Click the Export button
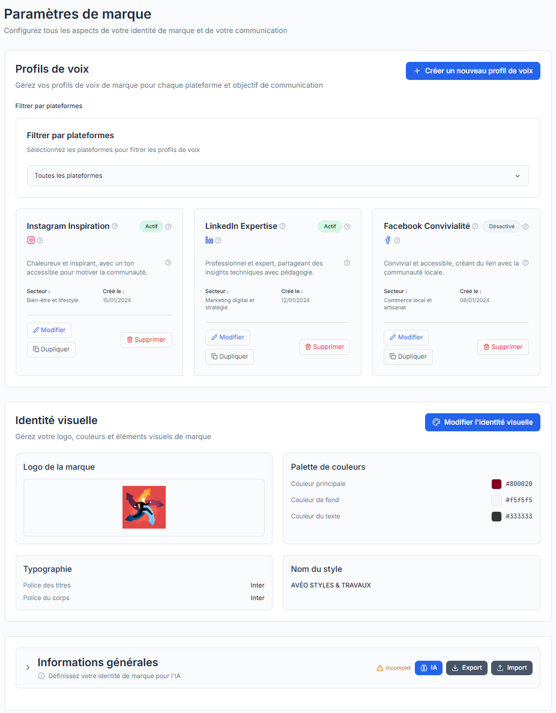 pyautogui.click(x=467, y=668)
